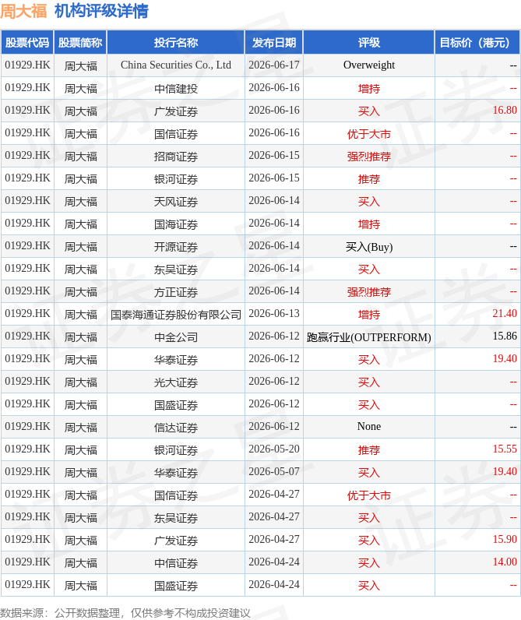521x620 pixels.
Task: Click the 目标价（港元） column header
Action: [477, 42]
